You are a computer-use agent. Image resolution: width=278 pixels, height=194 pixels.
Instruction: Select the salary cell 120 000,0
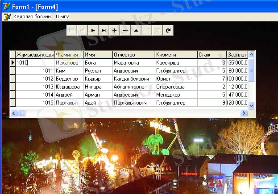click(237, 103)
